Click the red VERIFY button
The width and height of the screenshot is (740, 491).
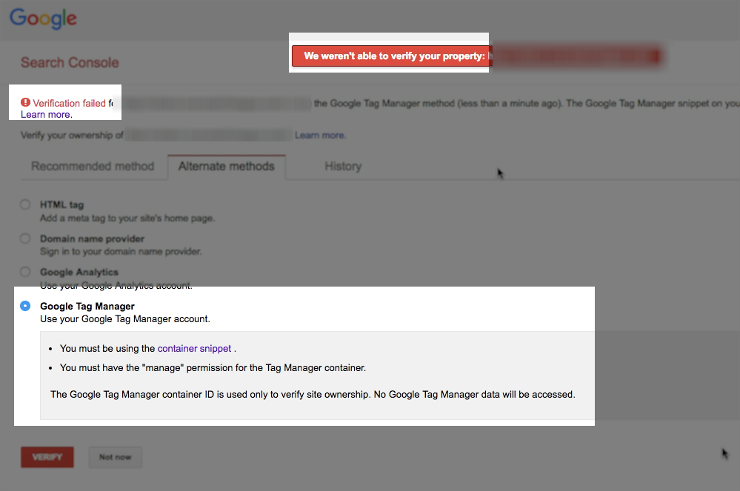point(47,457)
